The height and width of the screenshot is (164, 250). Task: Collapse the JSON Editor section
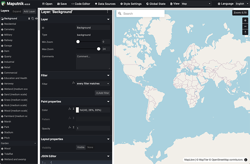pos(108,156)
